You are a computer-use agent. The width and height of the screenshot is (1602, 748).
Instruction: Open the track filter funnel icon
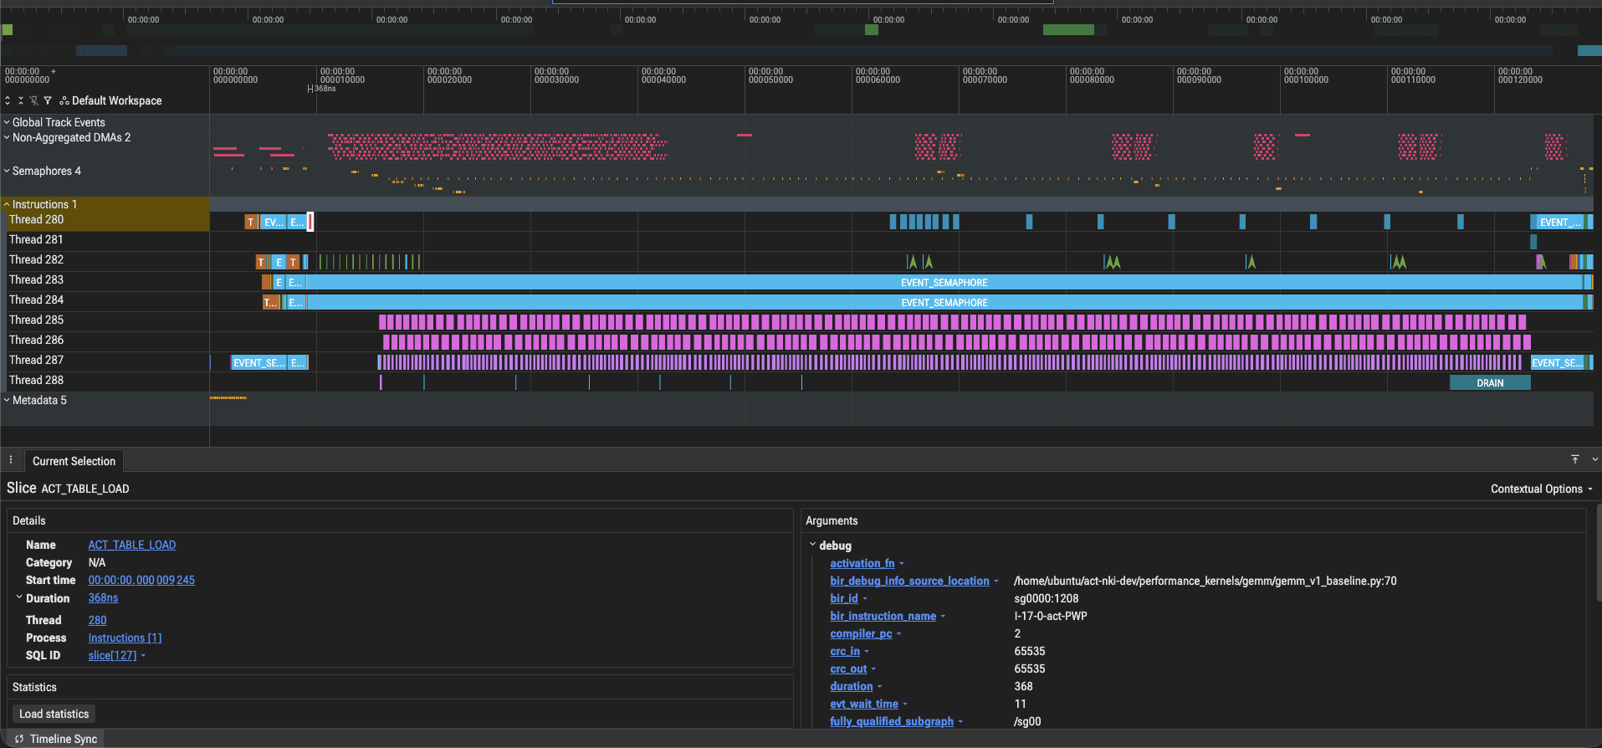[x=48, y=100]
